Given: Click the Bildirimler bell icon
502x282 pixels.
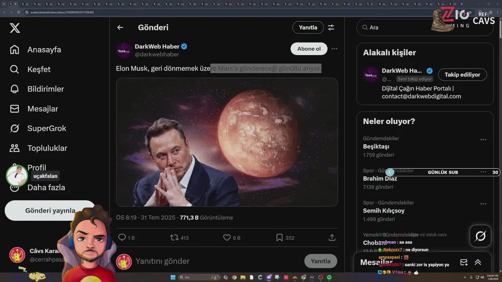Looking at the screenshot, I should click(x=15, y=89).
